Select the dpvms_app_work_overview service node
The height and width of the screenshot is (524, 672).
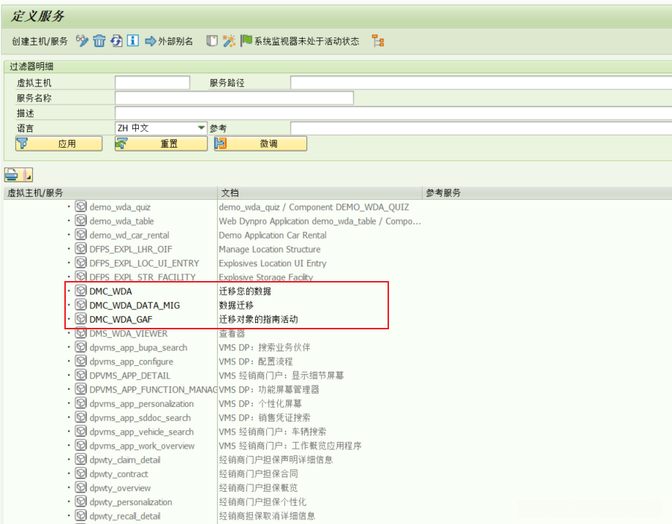coord(142,446)
